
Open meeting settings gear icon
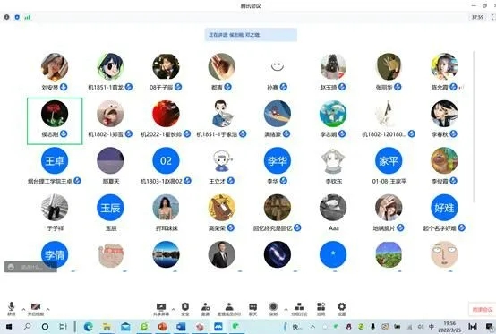tap(342, 309)
